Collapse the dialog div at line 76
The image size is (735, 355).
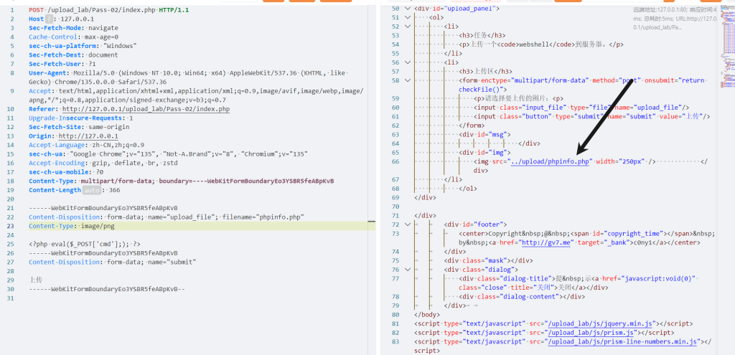pyautogui.click(x=408, y=269)
